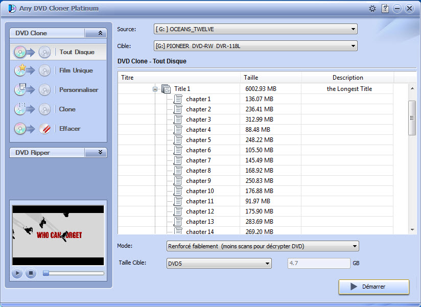Click the Description column header

[x=348, y=78]
